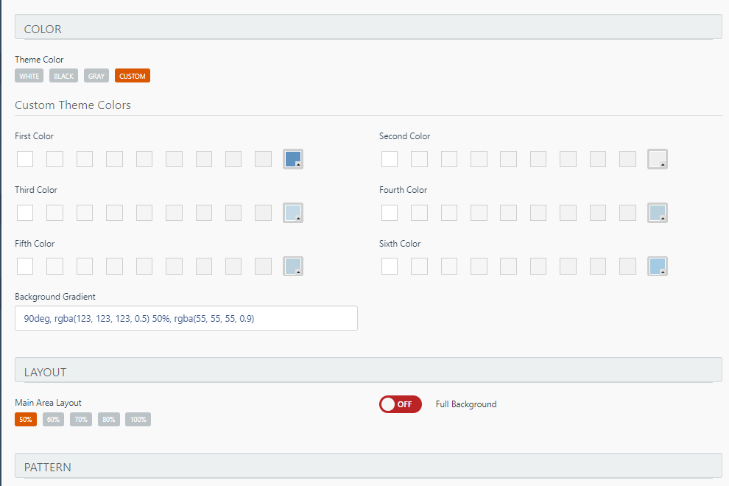Expand the PATTERN section header
729x486 pixels.
368,465
